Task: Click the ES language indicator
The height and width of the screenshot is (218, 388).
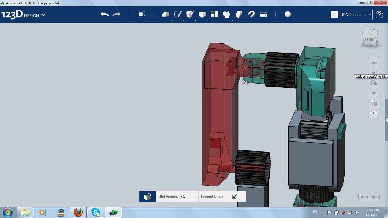Action: 315,212
